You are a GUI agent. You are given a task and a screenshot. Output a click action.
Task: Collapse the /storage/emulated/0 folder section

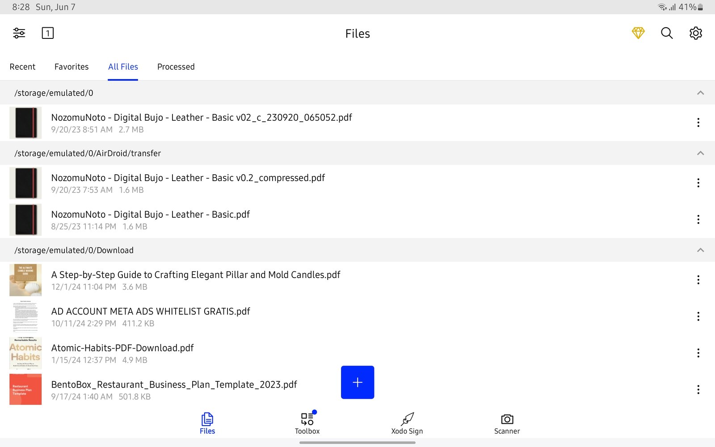point(700,93)
